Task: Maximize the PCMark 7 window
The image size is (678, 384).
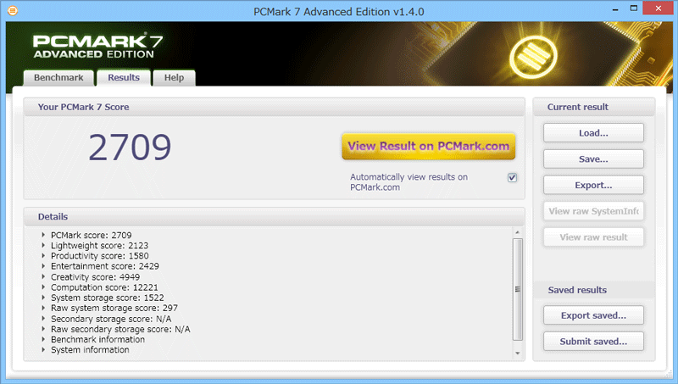Action: (633, 8)
